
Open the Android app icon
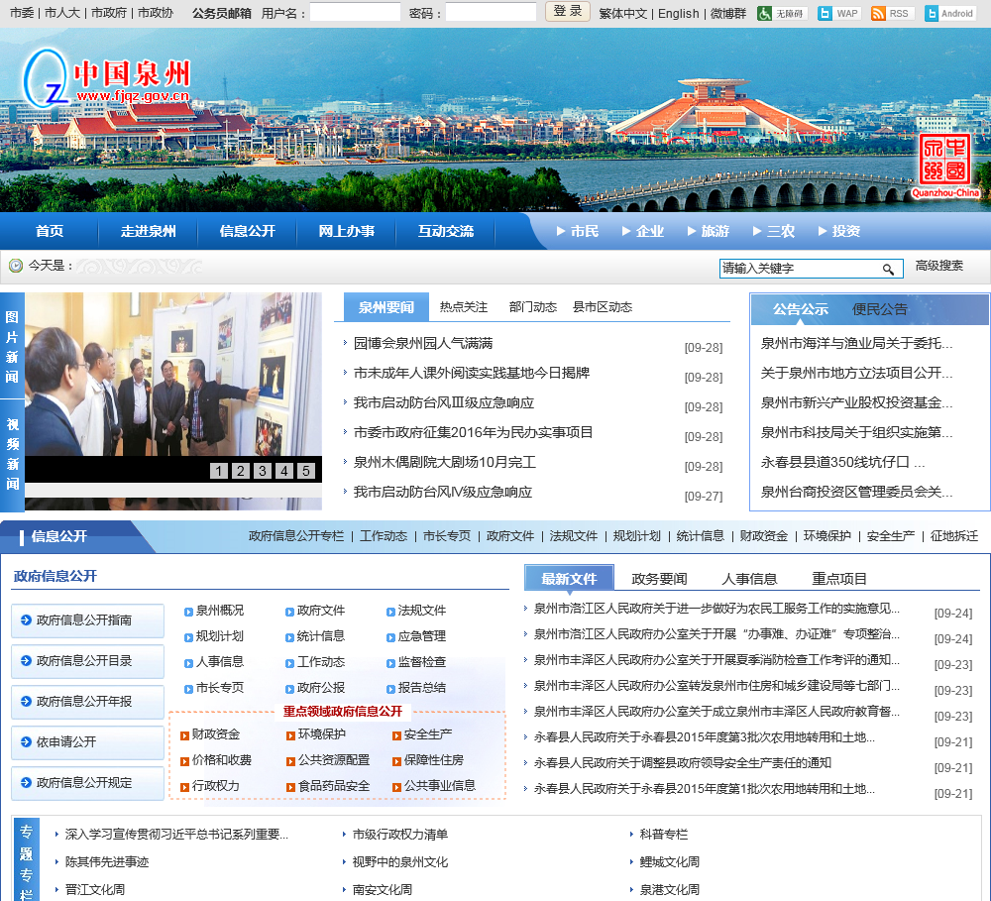click(x=949, y=13)
